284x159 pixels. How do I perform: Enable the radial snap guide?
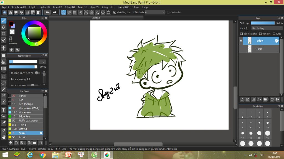point(86,12)
